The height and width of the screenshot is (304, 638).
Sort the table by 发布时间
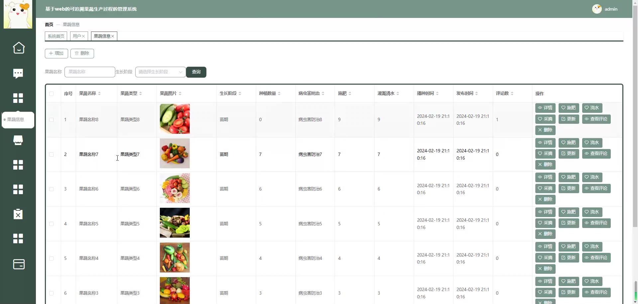(x=477, y=94)
